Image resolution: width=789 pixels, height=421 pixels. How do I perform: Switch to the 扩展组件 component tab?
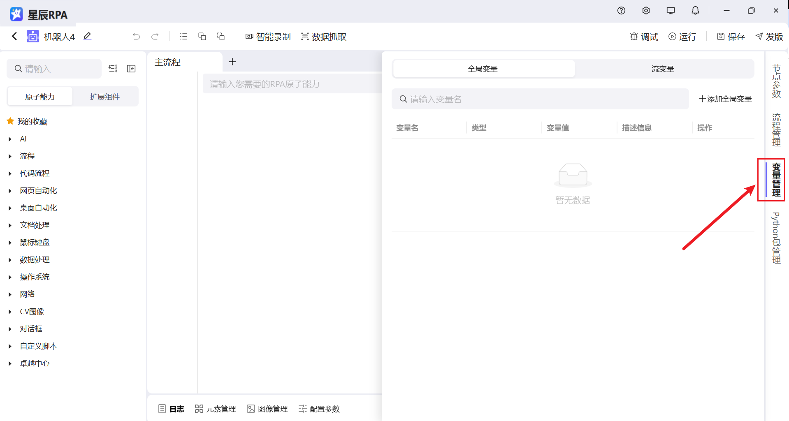pos(105,96)
